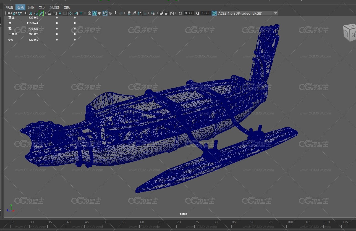
Task: Click the Field Chart icon
Action: pos(70,13)
